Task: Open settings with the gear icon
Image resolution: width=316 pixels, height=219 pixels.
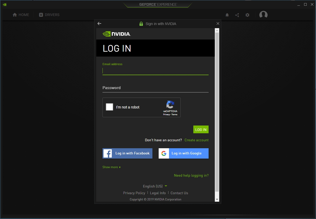Action: 247,15
